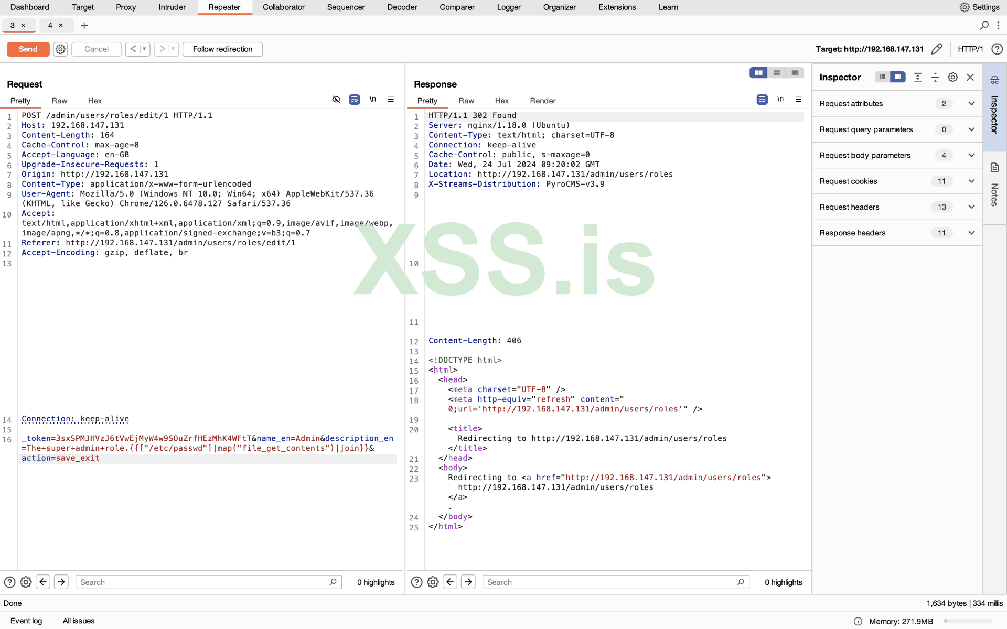Click the next-match arrow in request search bar
Viewport: 1007px width, 629px height.
pyautogui.click(x=61, y=582)
